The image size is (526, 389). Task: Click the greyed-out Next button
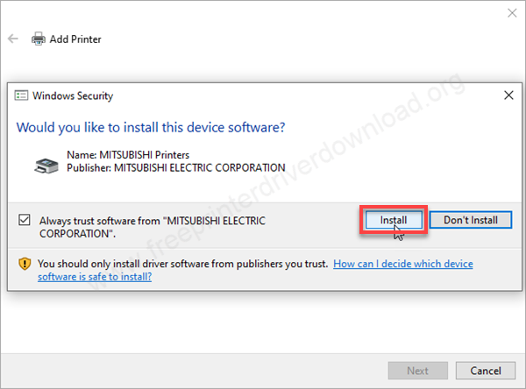[x=418, y=371]
